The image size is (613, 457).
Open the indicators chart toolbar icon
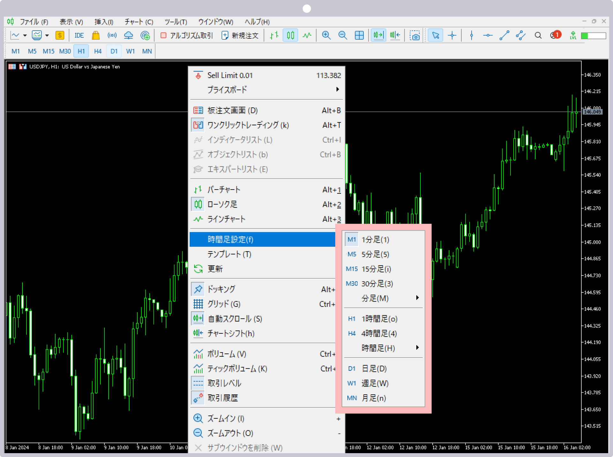(x=37, y=35)
